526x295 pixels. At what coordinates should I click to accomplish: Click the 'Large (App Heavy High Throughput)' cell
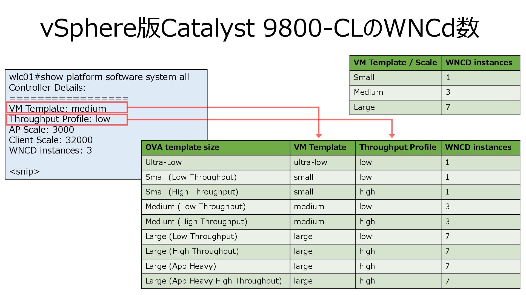pos(213,281)
